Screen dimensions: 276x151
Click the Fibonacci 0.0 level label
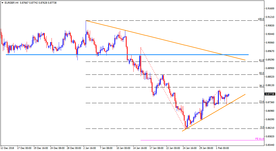point(262,127)
